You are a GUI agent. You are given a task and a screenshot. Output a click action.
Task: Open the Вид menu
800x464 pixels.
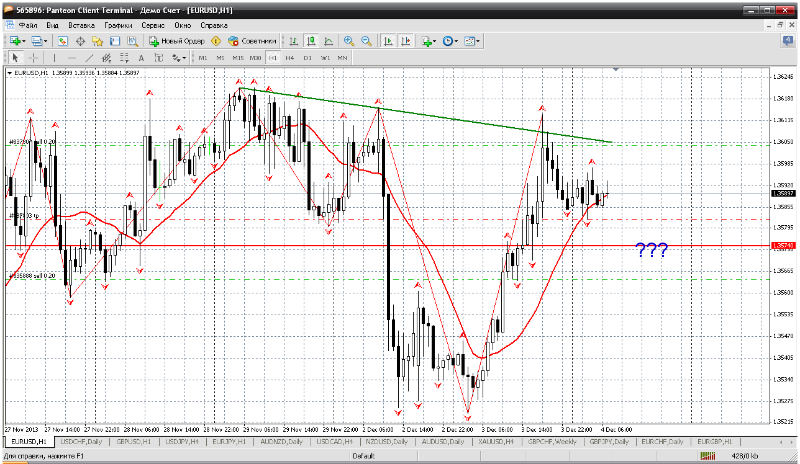(52, 25)
